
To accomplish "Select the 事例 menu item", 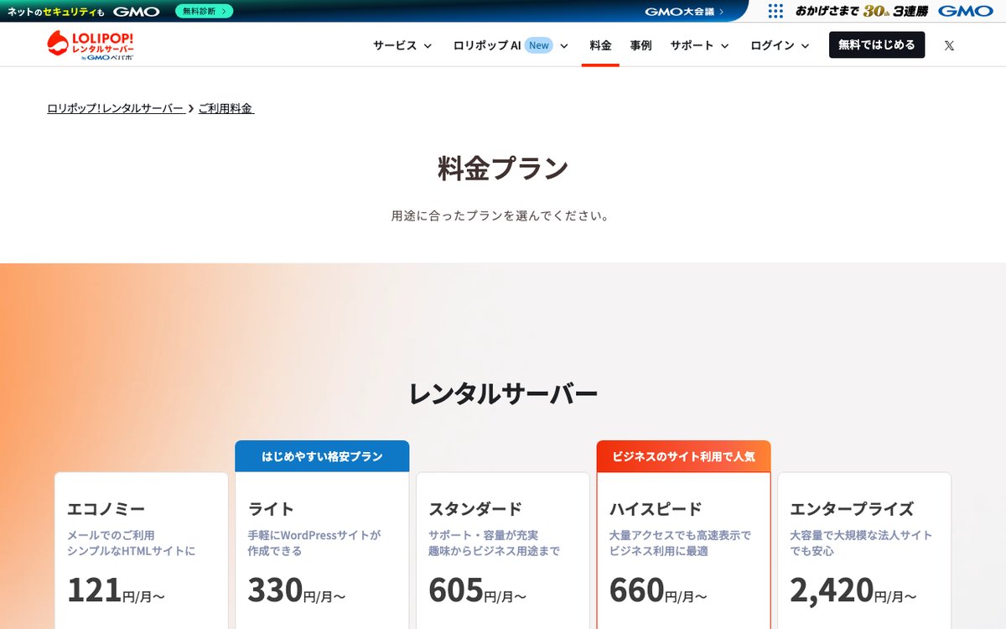I will pyautogui.click(x=640, y=45).
